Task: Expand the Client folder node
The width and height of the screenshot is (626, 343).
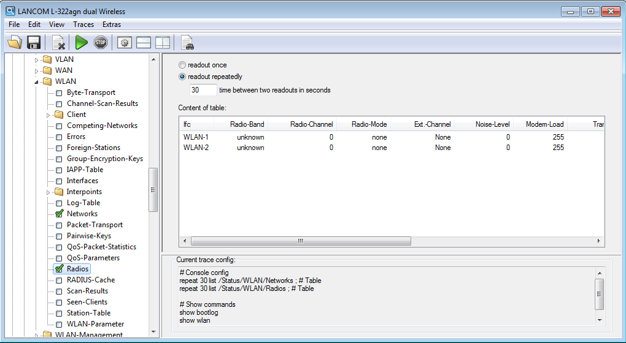Action: [x=48, y=115]
